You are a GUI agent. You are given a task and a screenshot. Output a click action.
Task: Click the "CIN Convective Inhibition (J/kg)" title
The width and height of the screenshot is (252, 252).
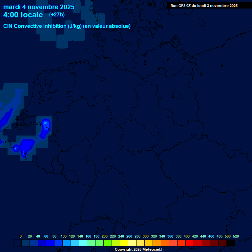pyautogui.click(x=43, y=26)
